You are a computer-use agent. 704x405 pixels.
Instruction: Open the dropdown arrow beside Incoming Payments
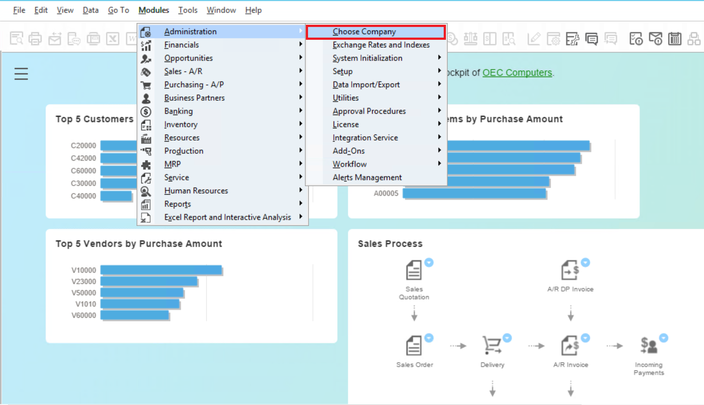[663, 338]
